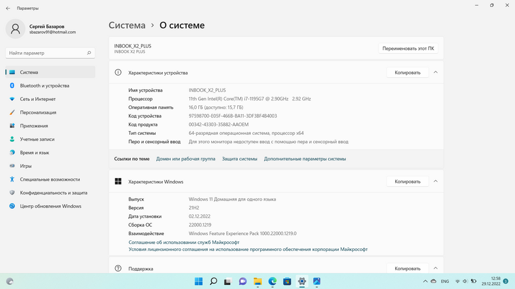Open notification count badge in tray
Screen dimensions: 515x289
[506, 281]
